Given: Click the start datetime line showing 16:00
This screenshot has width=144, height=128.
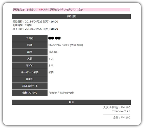Looking at the screenshot, I should tap(35, 22).
